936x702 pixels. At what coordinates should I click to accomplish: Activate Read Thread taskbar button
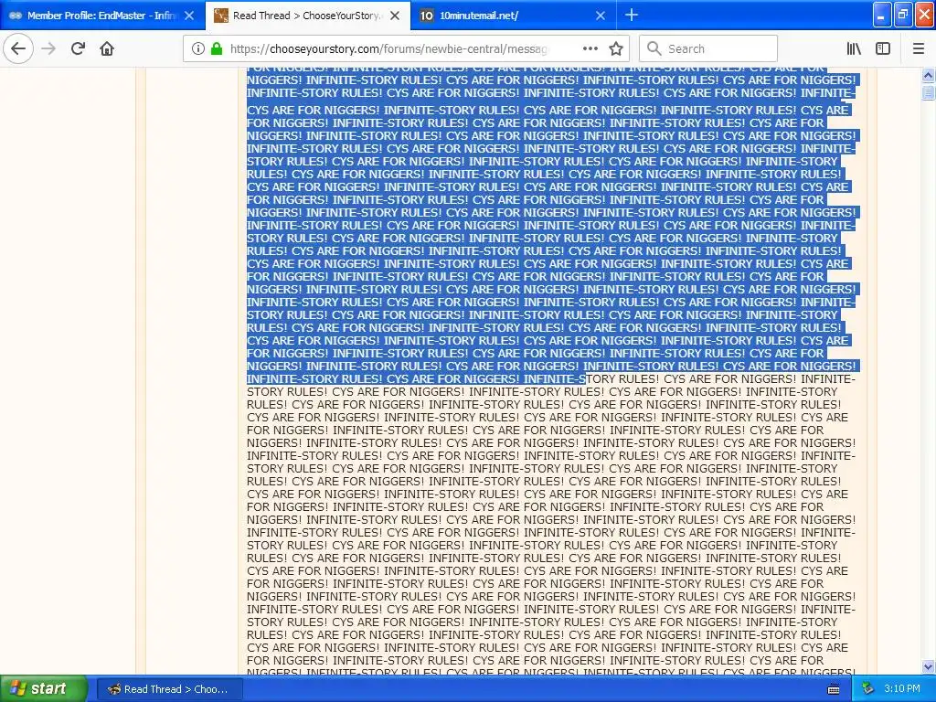[169, 689]
